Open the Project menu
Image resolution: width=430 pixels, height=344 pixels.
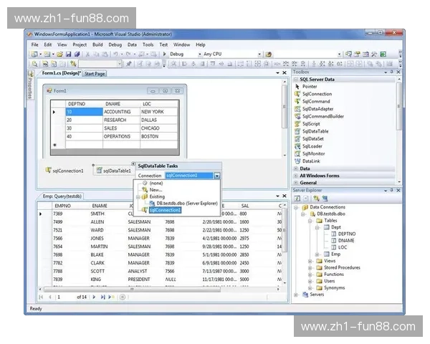point(80,44)
